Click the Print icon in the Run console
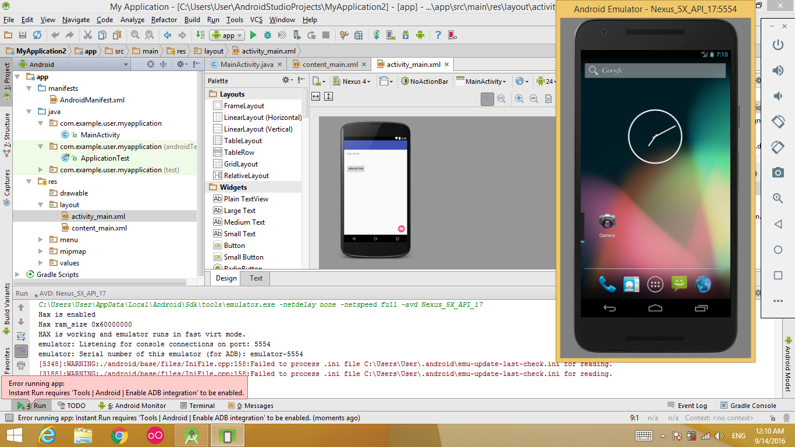This screenshot has width=795, height=447. coord(21,366)
